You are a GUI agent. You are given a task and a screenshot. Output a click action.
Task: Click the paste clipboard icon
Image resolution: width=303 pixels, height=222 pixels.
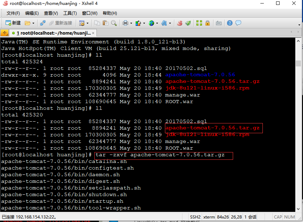point(105,23)
